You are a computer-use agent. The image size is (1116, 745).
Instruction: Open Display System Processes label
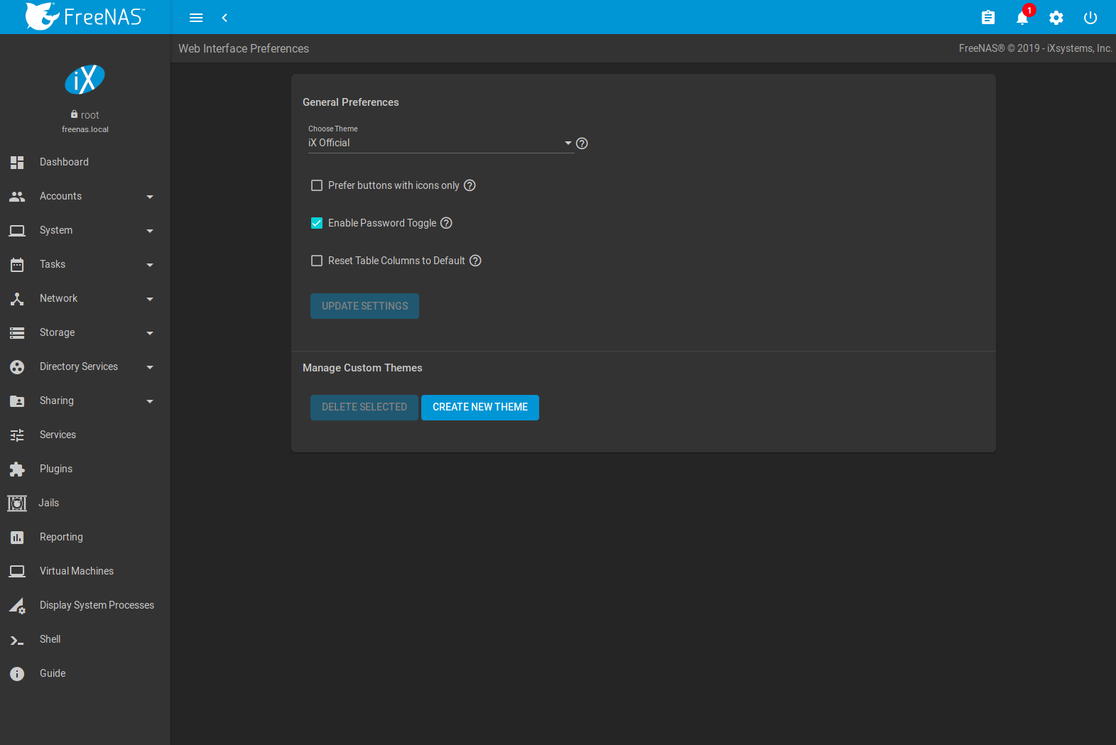(97, 605)
